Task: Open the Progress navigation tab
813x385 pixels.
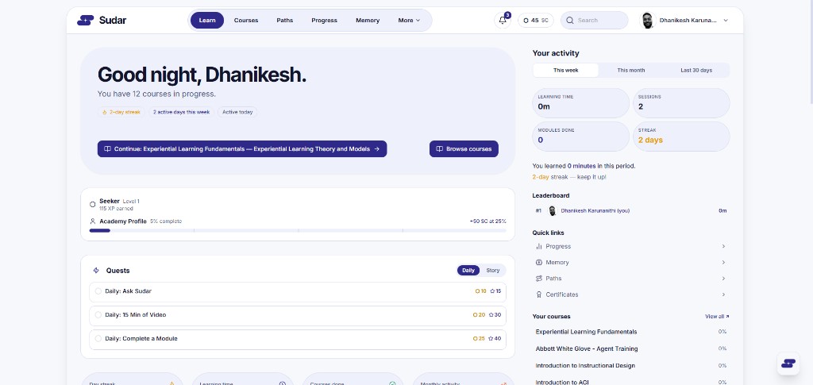Action: pos(324,20)
